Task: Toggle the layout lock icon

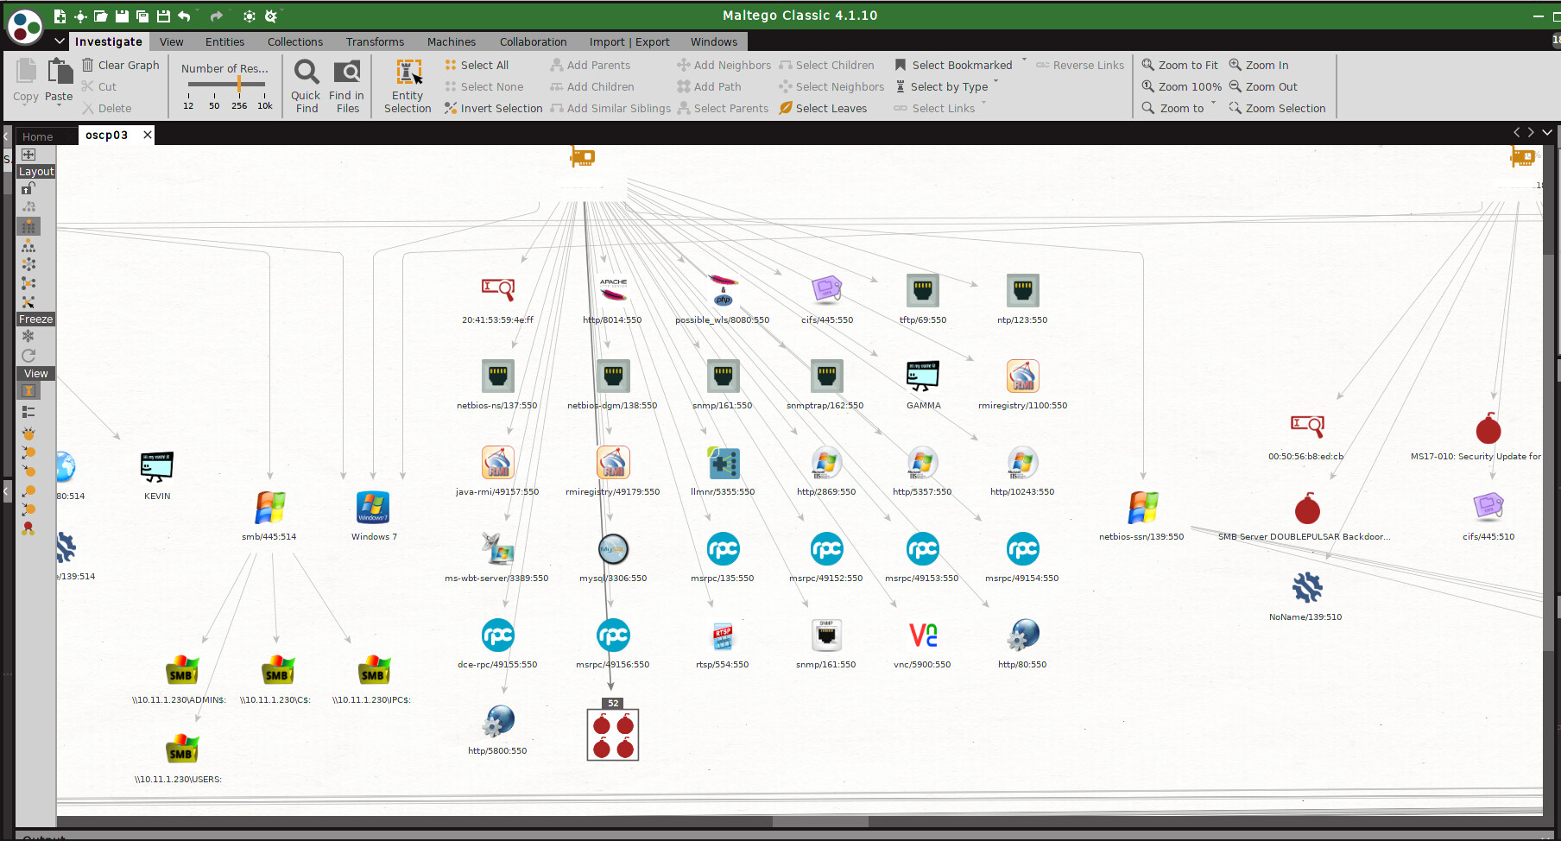Action: (x=28, y=188)
